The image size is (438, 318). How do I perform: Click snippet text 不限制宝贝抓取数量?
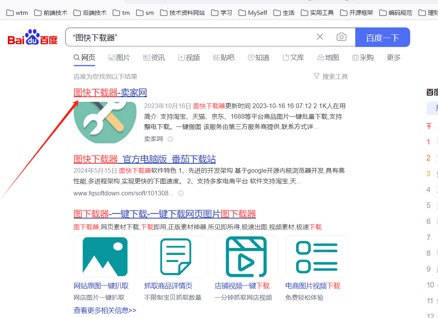(173, 298)
